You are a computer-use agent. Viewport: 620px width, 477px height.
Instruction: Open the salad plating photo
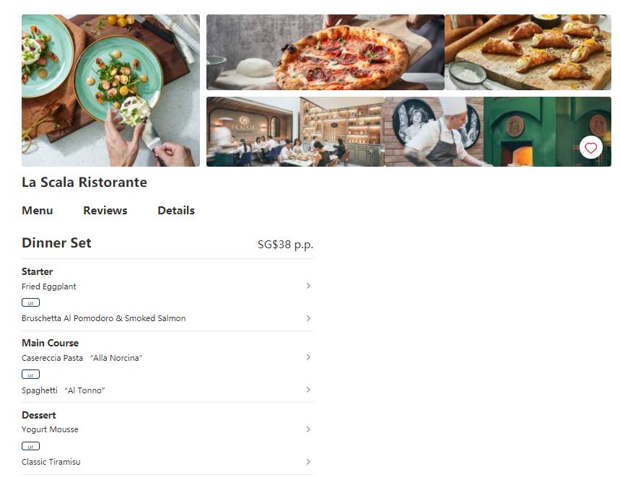tap(110, 90)
